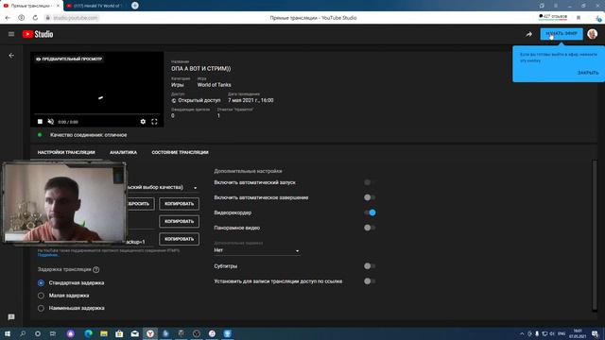Click the settings panel vertical scrollbar

[x=595, y=235]
